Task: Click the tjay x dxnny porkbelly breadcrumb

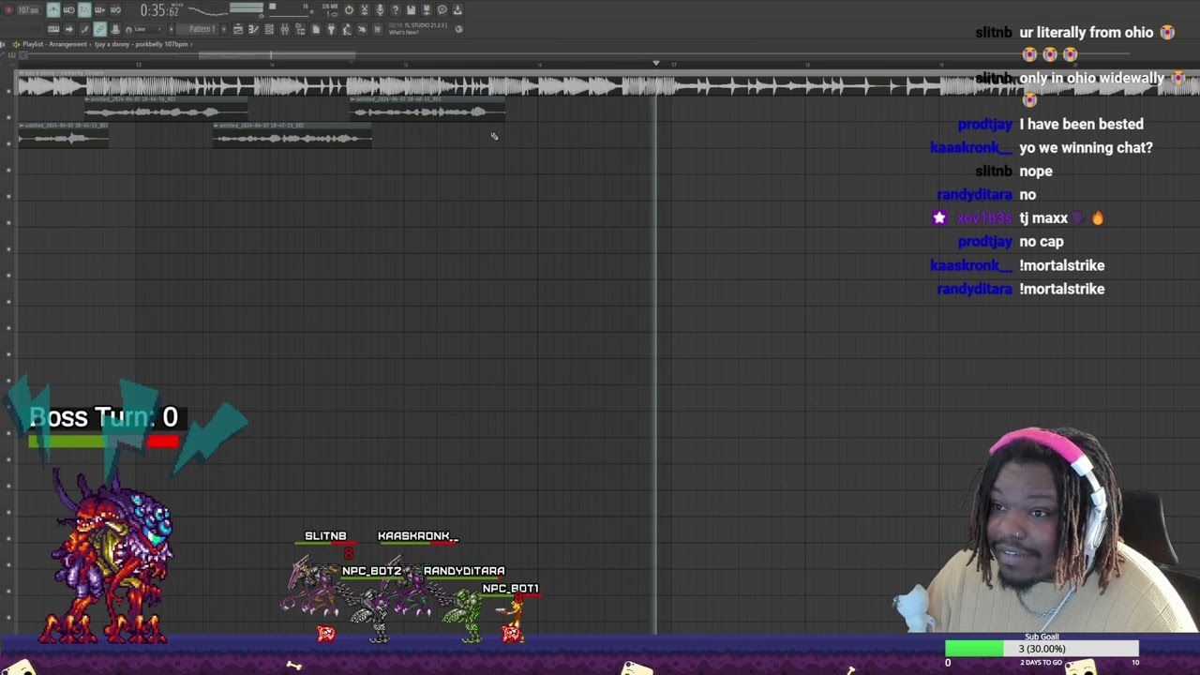Action: click(141, 44)
